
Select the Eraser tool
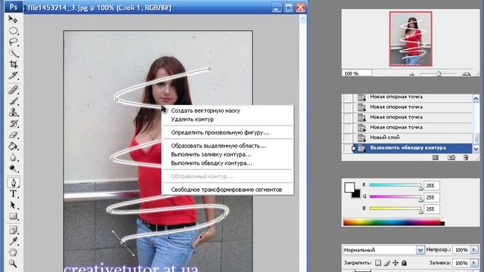coord(13,134)
